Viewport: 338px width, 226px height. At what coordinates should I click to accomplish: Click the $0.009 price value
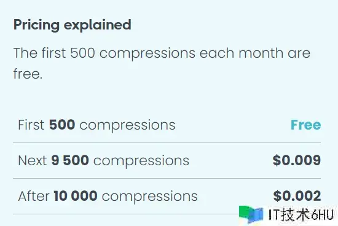(x=297, y=160)
